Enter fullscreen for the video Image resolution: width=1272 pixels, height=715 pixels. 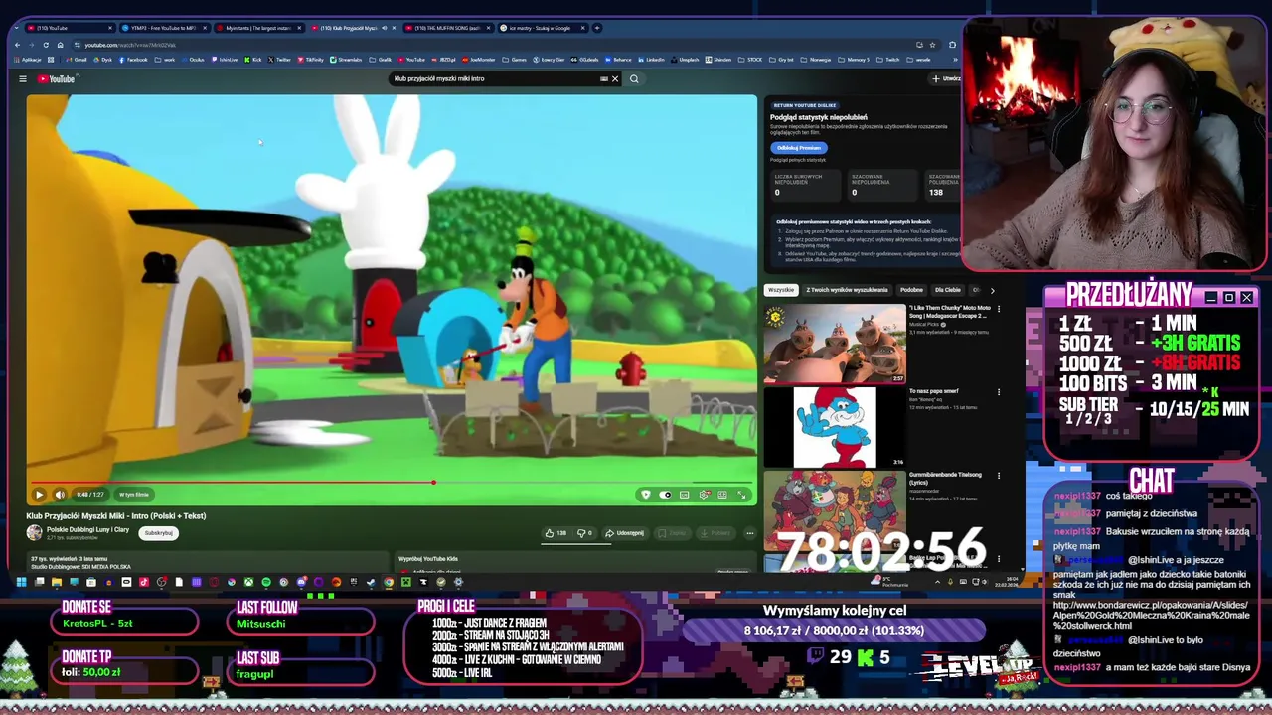[741, 495]
